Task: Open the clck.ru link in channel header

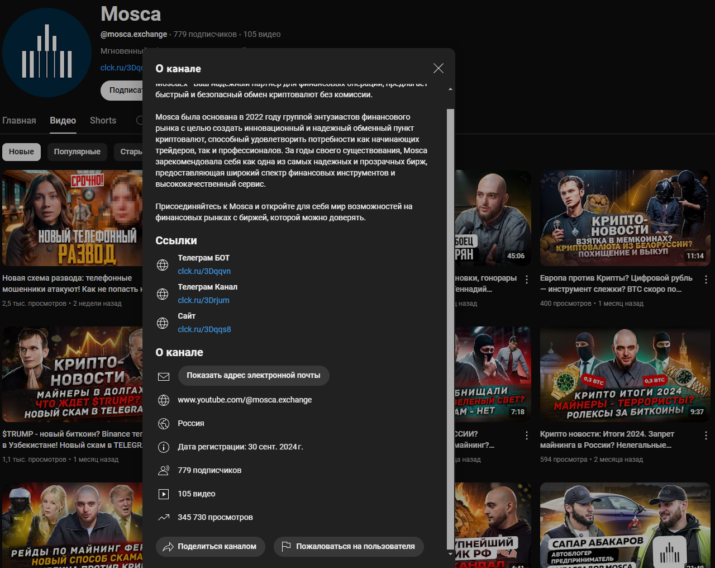Action: point(121,68)
